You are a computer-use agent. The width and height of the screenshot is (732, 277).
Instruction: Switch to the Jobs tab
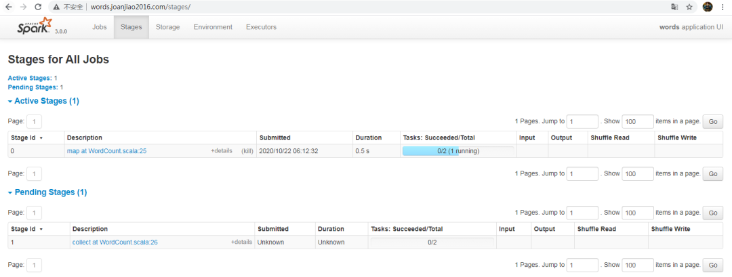pyautogui.click(x=100, y=27)
